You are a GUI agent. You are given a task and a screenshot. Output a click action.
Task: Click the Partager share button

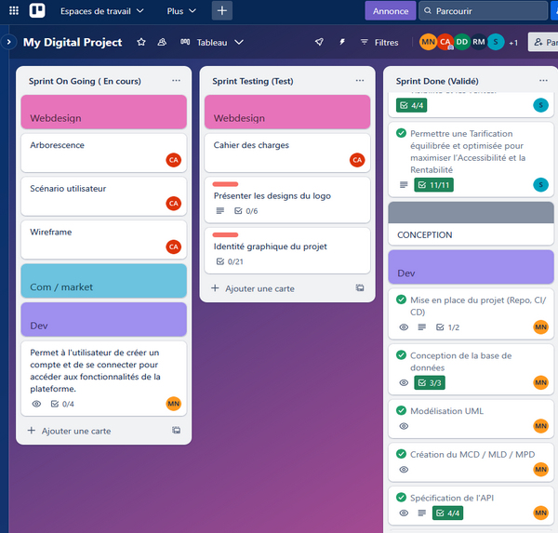(x=543, y=42)
